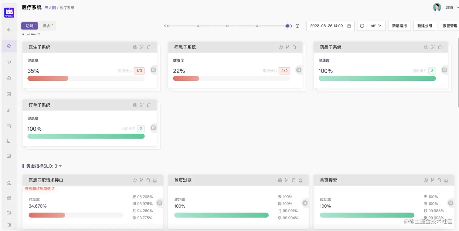Open the off dropdown in the toolbar
The image size is (459, 231).
click(376, 26)
